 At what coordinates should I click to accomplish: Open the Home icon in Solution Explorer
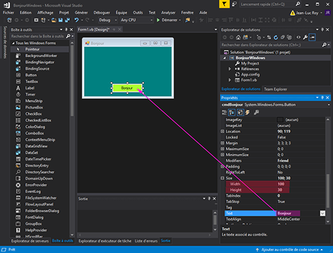coord(238,37)
